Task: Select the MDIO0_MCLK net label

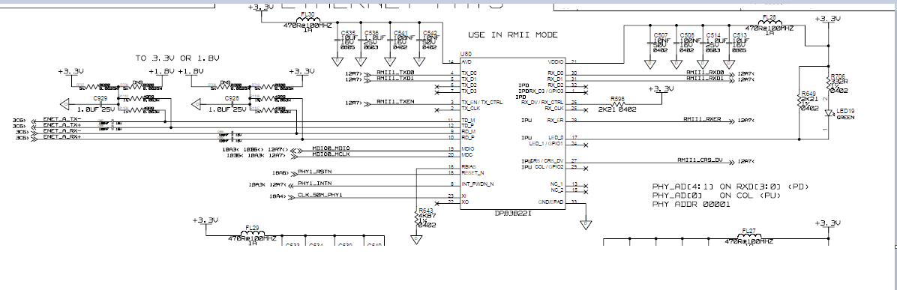Action: [331, 154]
